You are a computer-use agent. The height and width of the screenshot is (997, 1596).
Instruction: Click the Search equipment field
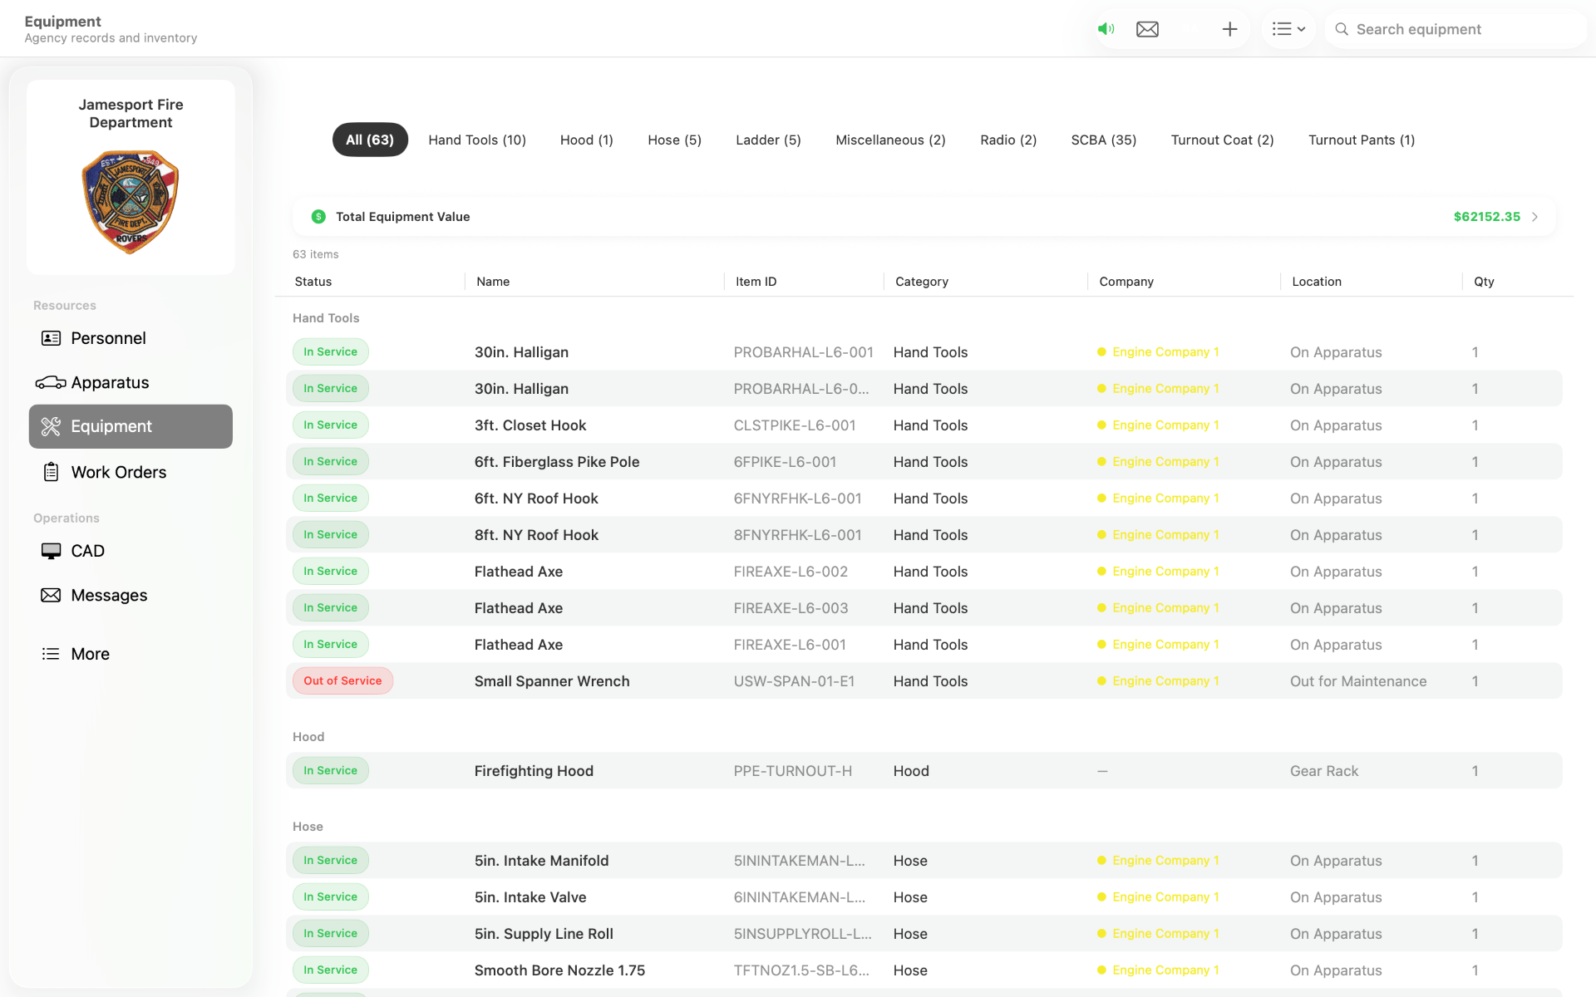click(x=1456, y=29)
